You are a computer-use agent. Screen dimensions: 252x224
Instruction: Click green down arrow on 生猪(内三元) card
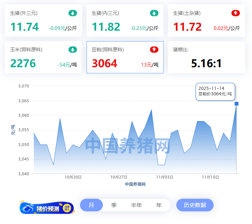(x=154, y=13)
